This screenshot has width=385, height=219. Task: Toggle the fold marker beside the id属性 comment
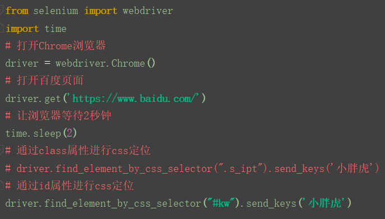tap(1, 185)
